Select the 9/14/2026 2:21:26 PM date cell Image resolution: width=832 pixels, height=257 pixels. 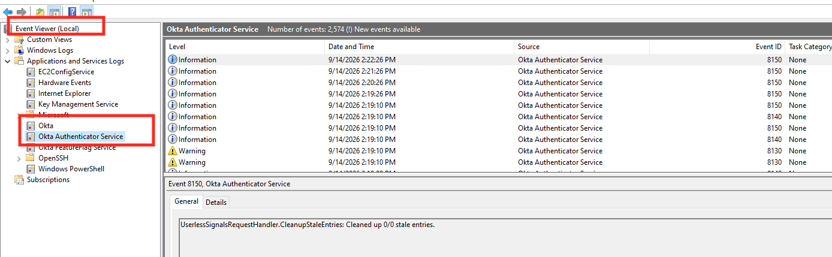coord(362,71)
